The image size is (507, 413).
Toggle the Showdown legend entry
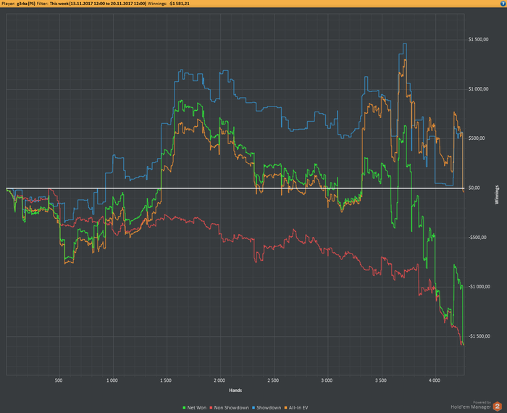tap(267, 408)
